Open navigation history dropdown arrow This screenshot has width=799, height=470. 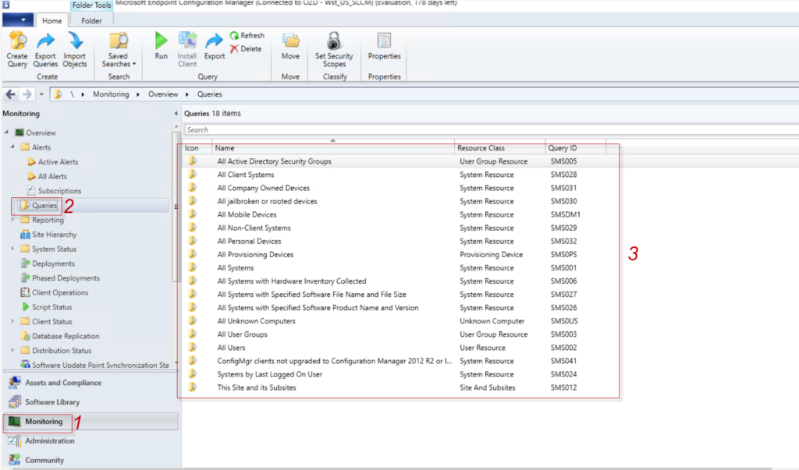point(41,94)
